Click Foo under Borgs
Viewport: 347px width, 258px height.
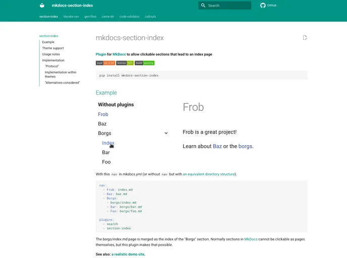[106, 162]
